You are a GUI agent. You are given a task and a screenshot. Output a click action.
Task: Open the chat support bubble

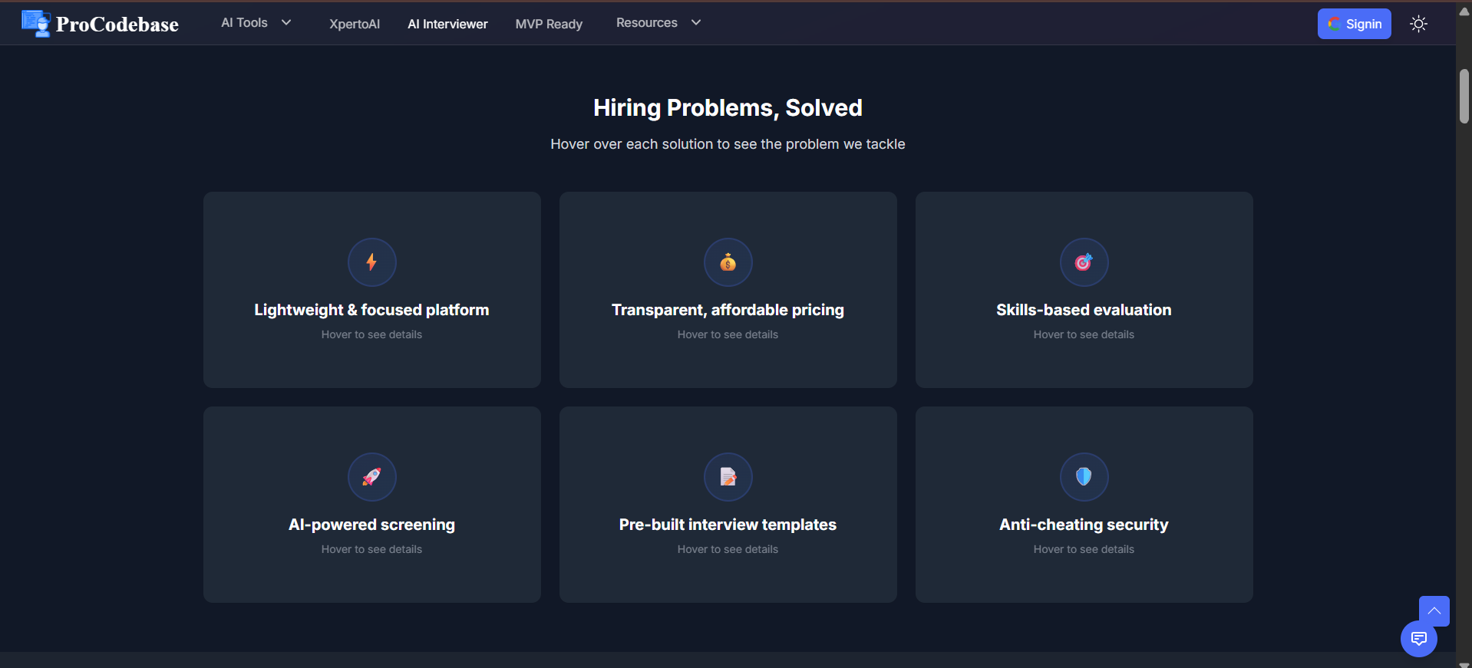click(x=1418, y=639)
